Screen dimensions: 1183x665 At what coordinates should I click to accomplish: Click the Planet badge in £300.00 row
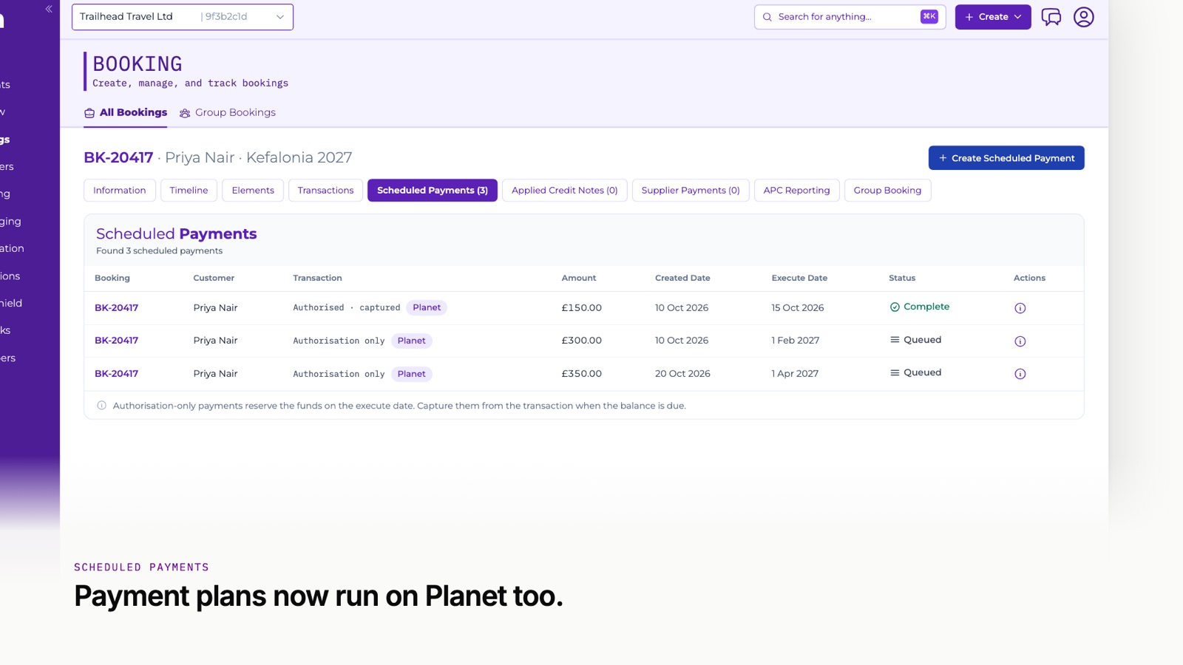coord(412,341)
